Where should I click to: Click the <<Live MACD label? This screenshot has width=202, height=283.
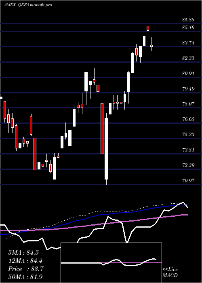170,272
